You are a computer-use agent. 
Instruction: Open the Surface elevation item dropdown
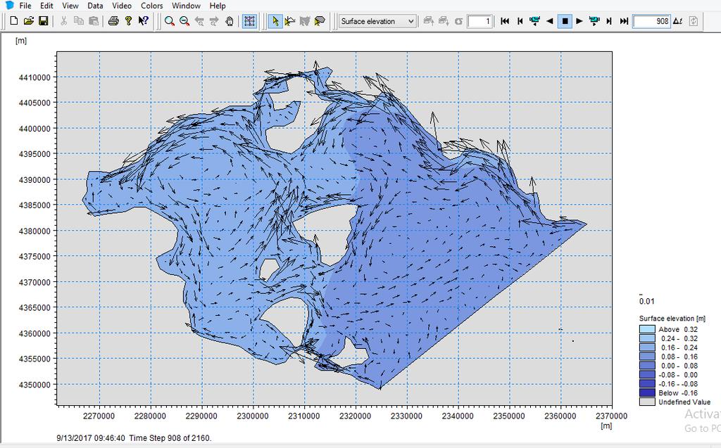click(377, 21)
